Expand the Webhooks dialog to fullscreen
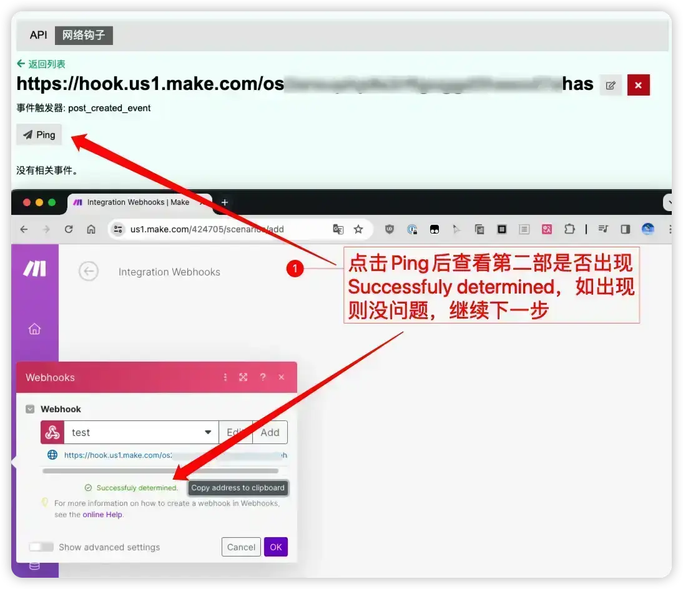Viewport: 683px width, 589px height. click(x=243, y=377)
